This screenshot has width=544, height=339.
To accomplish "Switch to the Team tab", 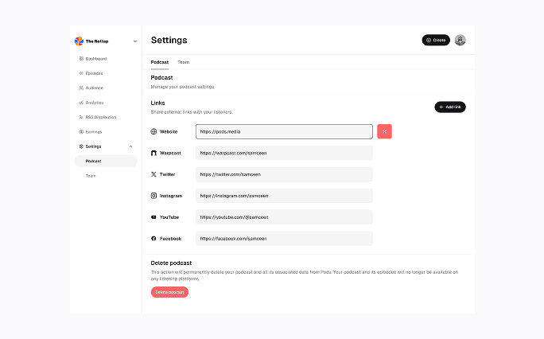I will tap(184, 62).
